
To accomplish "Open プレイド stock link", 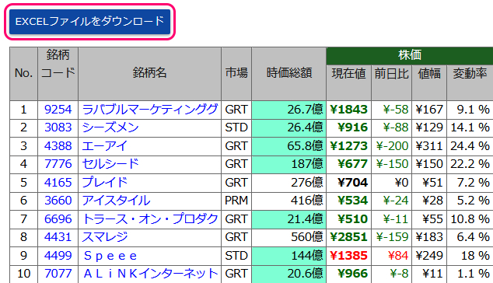I will click(x=104, y=183).
